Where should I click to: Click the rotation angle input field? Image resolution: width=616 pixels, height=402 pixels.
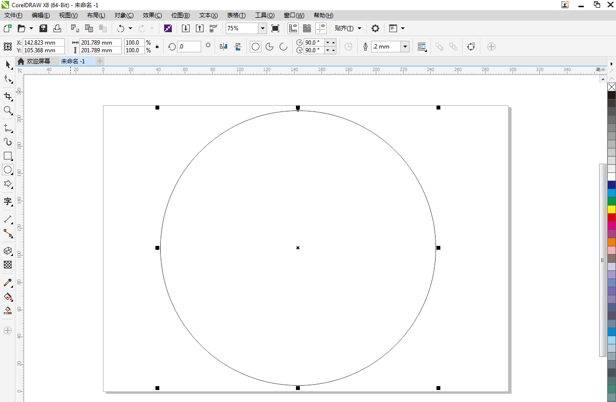(x=189, y=47)
